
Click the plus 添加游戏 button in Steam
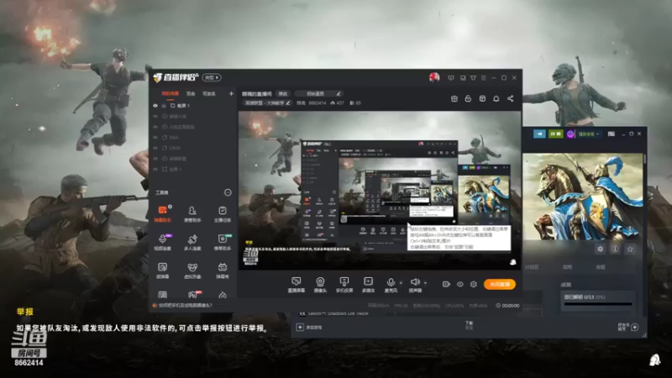point(309,327)
